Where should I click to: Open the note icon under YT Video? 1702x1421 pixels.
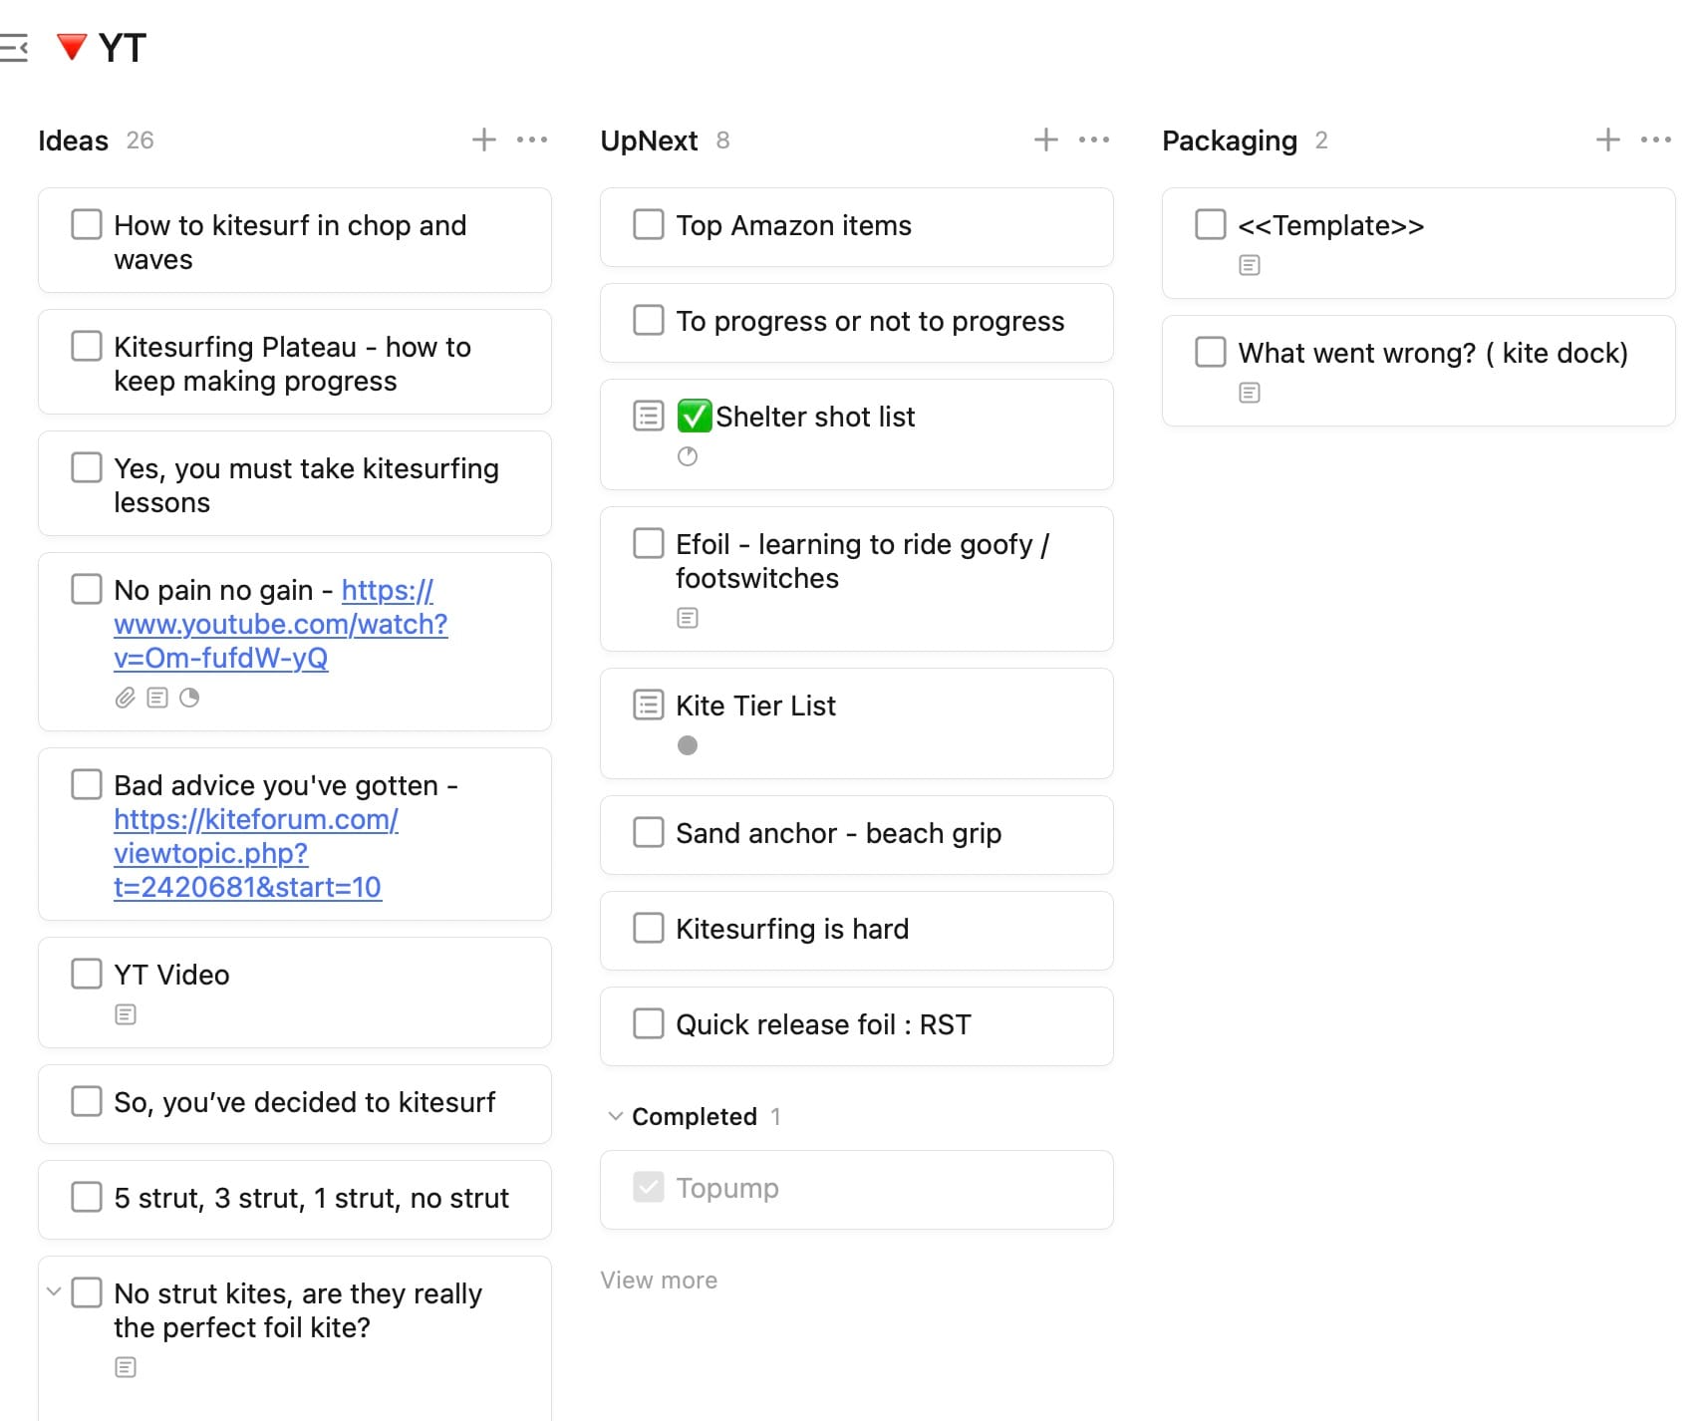(x=126, y=1014)
